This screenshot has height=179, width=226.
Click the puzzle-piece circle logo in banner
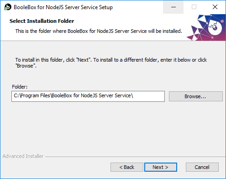click(215, 27)
